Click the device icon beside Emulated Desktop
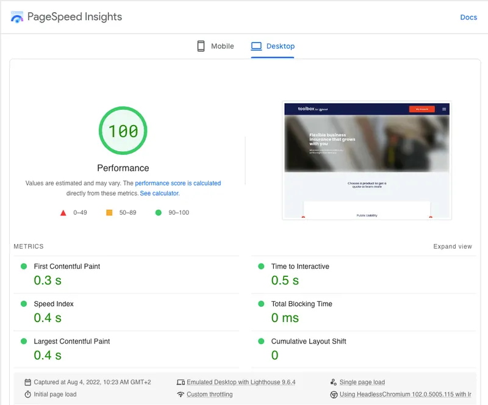Viewport: 488px width, 405px height. [x=181, y=382]
